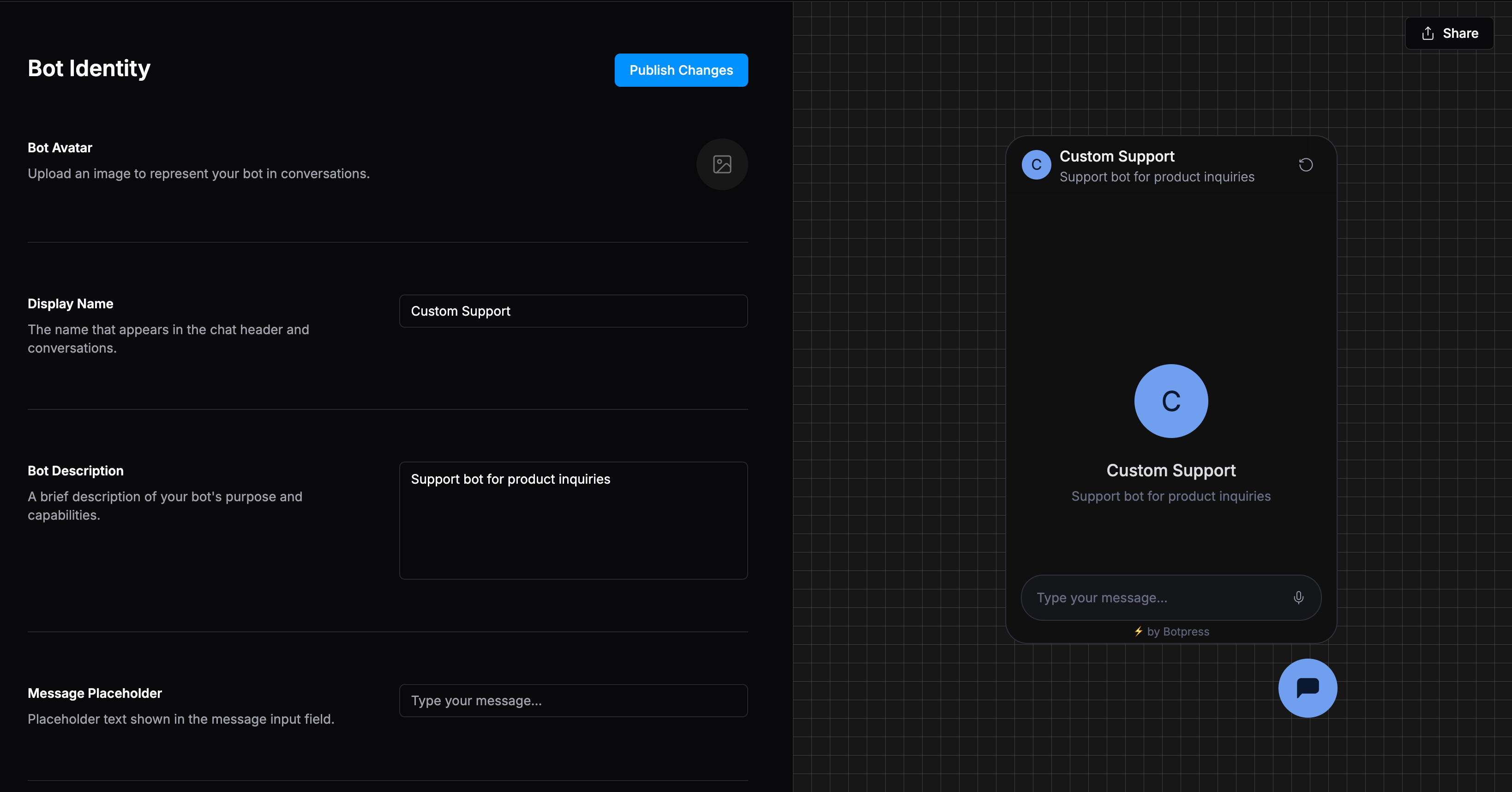Toggle the floating chat bubble button
The image size is (1512, 792).
click(x=1308, y=688)
